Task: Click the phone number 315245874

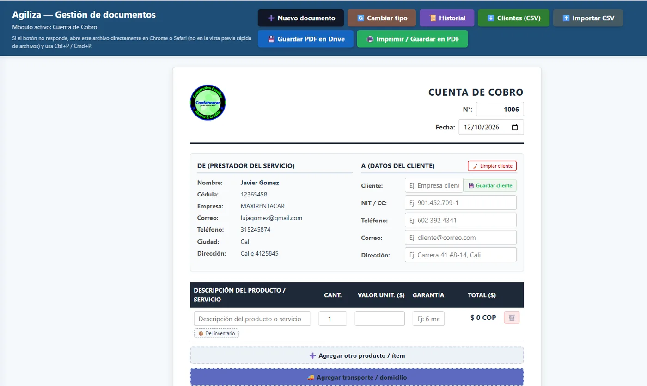Action: [256, 230]
